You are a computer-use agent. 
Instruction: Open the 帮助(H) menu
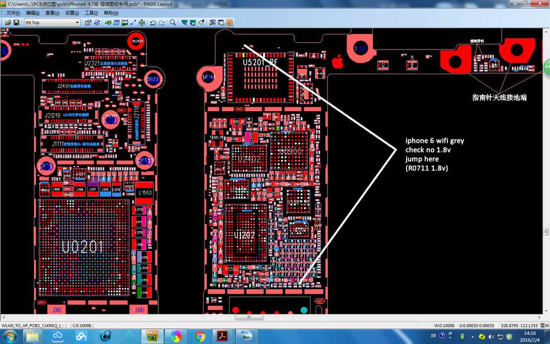pos(111,13)
